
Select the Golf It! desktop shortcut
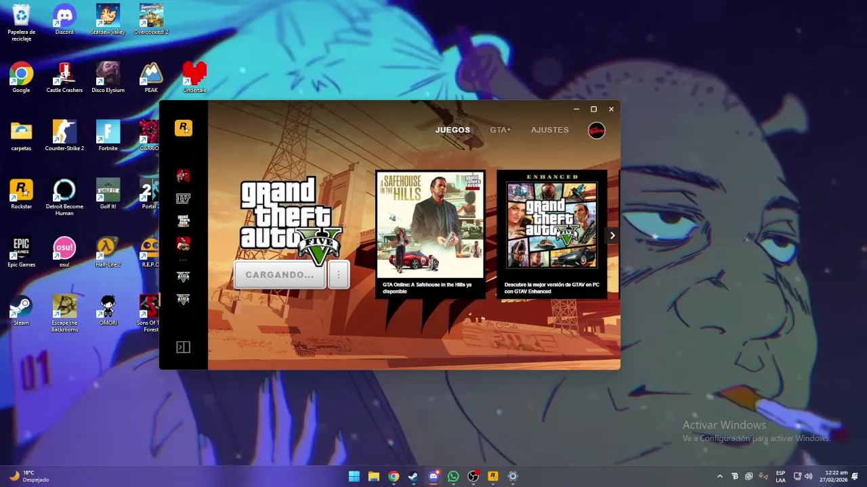(x=108, y=194)
